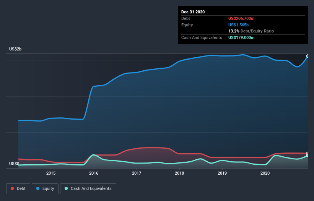
Task: Click the Dec 31 2020 tooltip date
Action: tap(193, 12)
